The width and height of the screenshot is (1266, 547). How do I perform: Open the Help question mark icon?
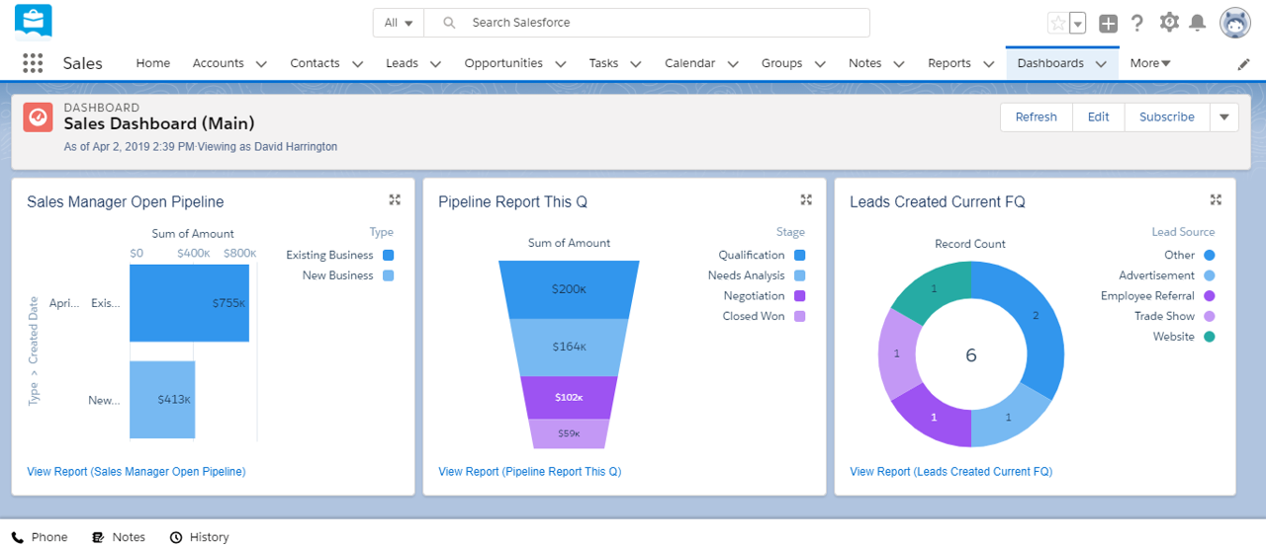(1137, 23)
